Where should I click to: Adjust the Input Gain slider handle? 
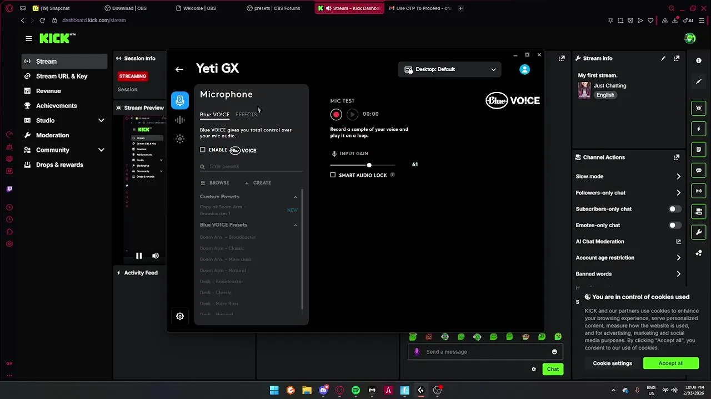369,165
